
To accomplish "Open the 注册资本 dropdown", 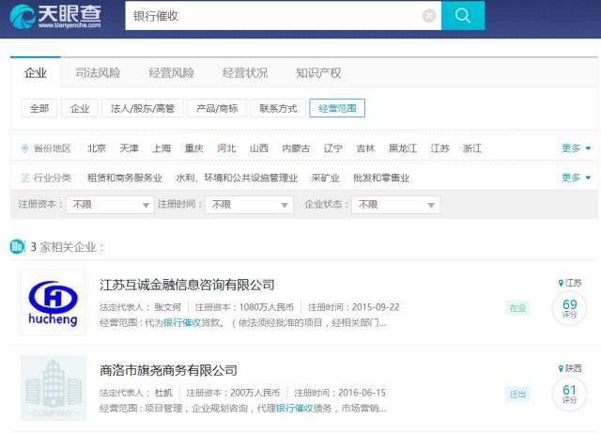I will tap(110, 205).
